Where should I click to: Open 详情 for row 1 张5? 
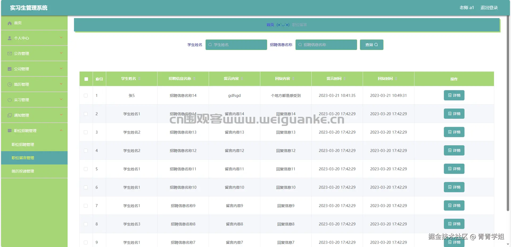pos(454,95)
